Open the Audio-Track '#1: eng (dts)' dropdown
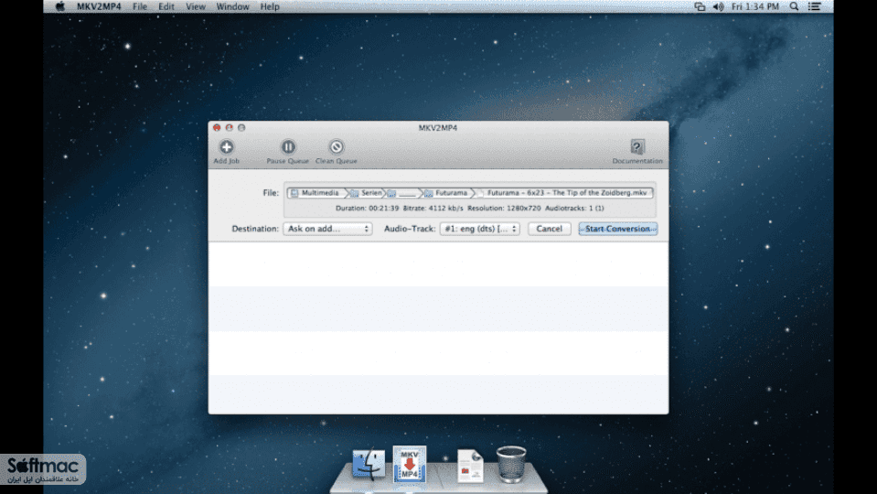Viewport: 877px width, 494px height. coord(480,229)
